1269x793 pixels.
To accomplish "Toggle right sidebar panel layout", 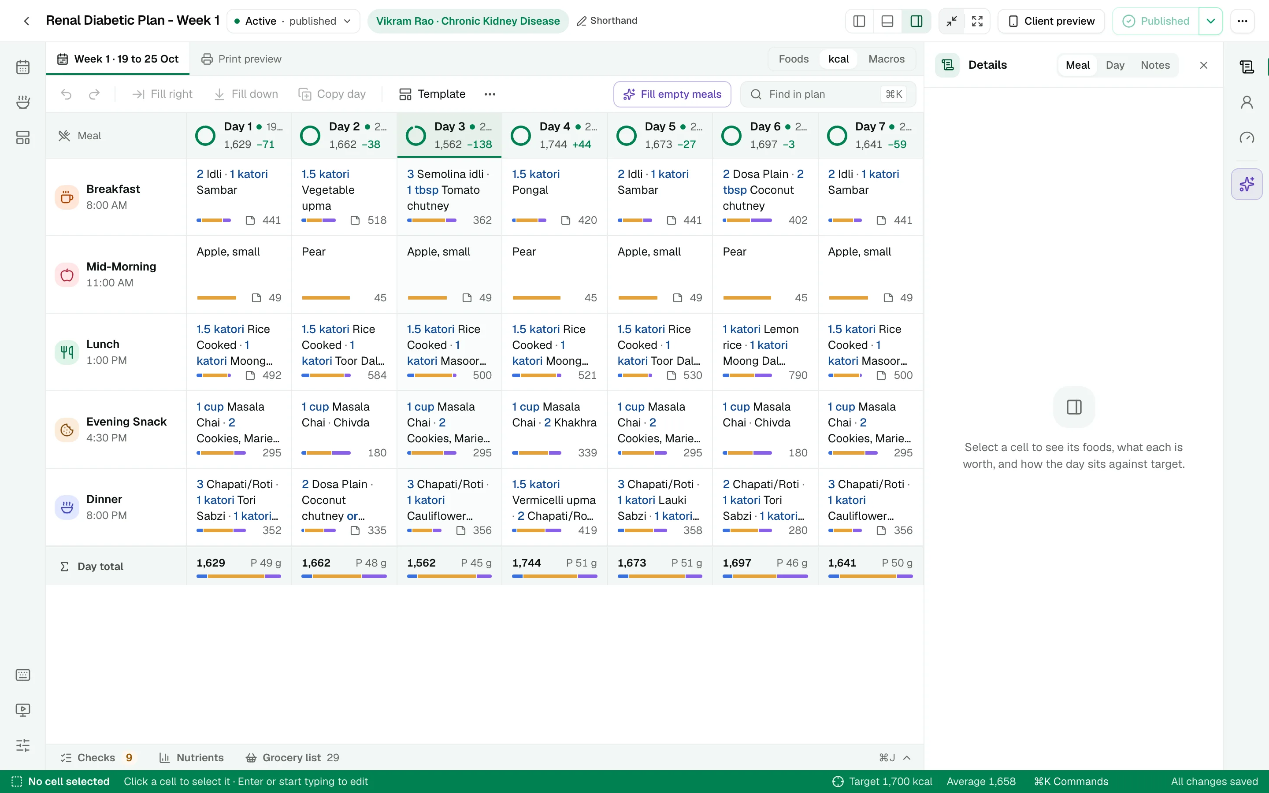I will (916, 21).
